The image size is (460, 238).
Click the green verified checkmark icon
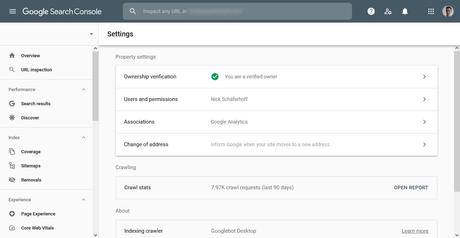(x=215, y=77)
